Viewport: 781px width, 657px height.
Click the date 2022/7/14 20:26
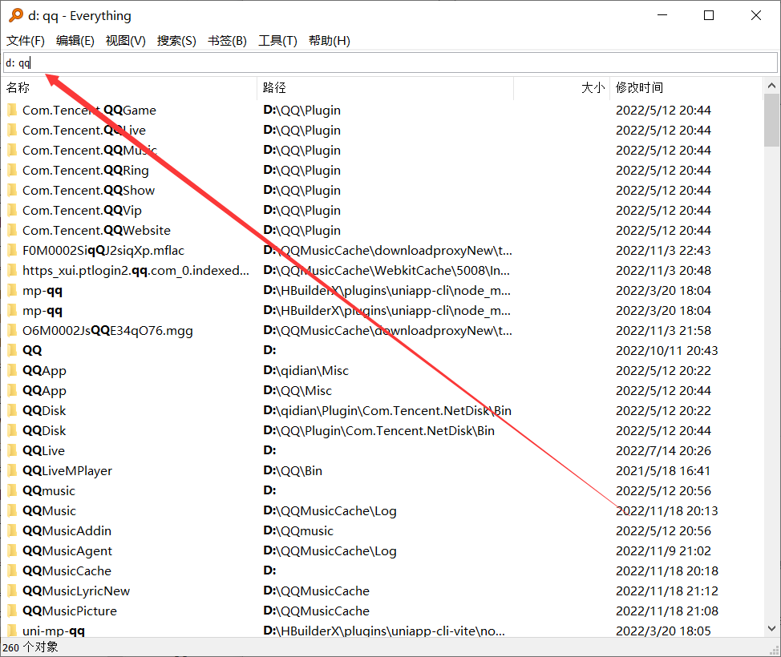click(x=663, y=450)
